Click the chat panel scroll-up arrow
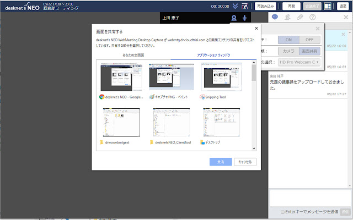The width and height of the screenshot is (353, 220). coord(350,33)
